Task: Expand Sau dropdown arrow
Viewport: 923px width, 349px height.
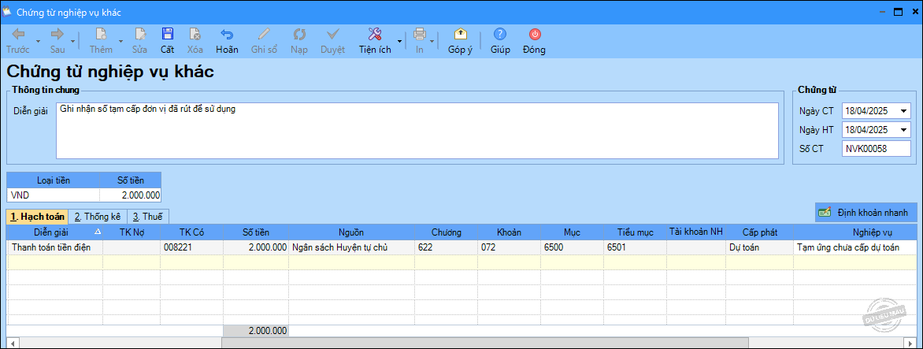Action: click(x=73, y=41)
